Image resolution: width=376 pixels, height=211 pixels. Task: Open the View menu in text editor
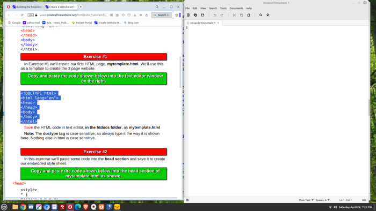[203, 8]
